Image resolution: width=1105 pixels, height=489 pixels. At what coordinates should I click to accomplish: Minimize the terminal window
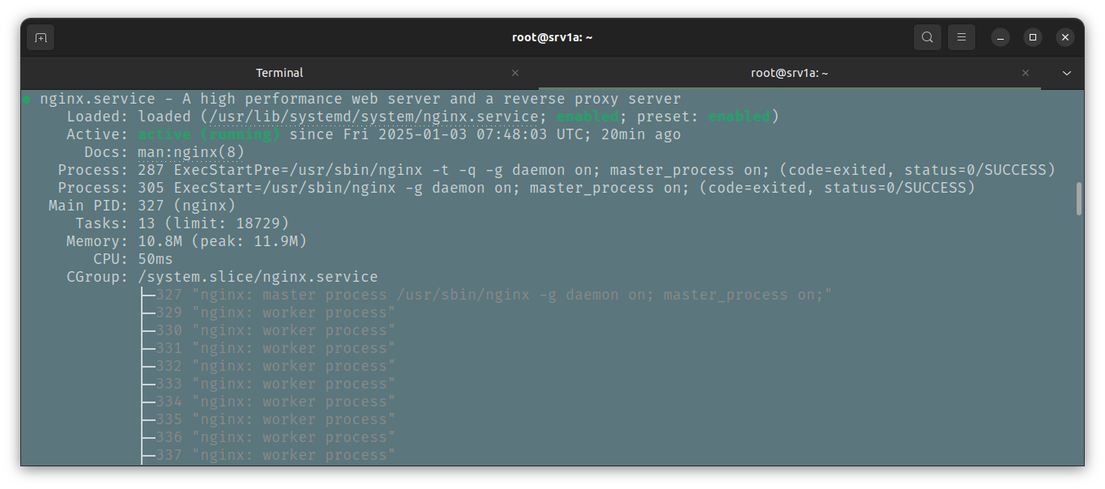point(1000,37)
